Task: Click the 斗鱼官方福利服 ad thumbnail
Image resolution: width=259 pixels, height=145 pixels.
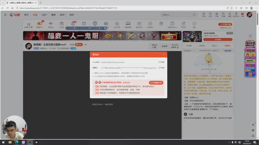Action: (x=192, y=36)
